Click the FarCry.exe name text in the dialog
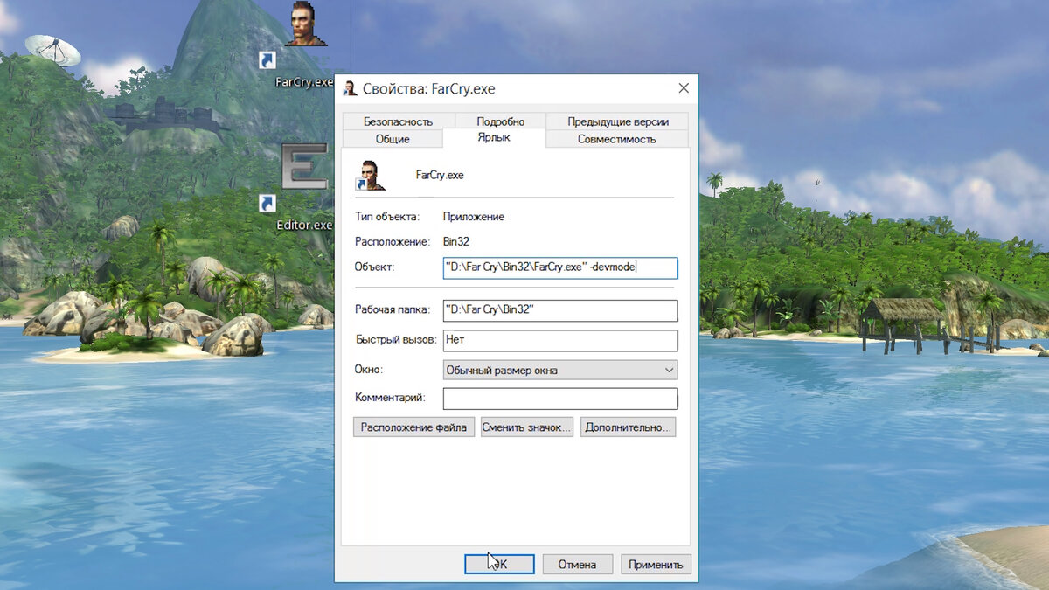This screenshot has height=590, width=1049. pyautogui.click(x=440, y=175)
